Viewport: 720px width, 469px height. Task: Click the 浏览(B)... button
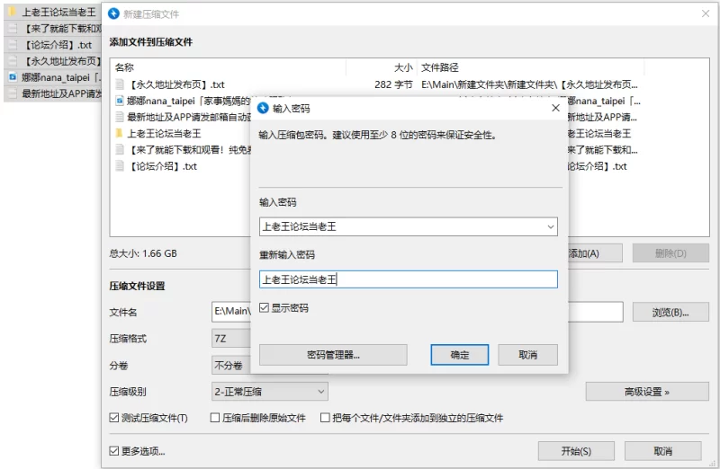click(x=670, y=312)
